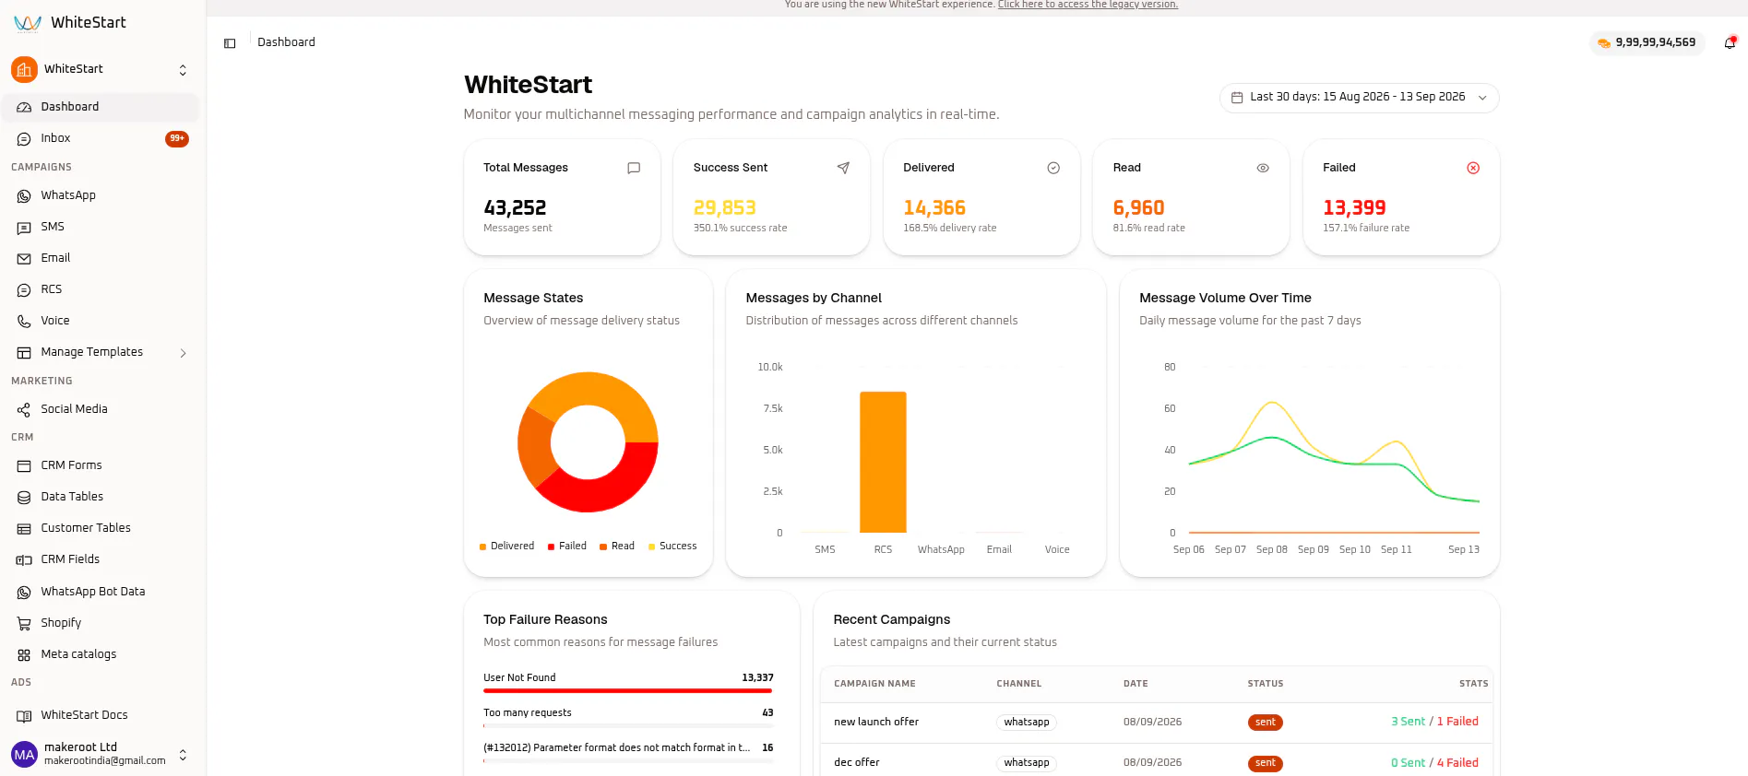
Task: Open the Last 30 days date range dropdown
Action: point(1359,98)
